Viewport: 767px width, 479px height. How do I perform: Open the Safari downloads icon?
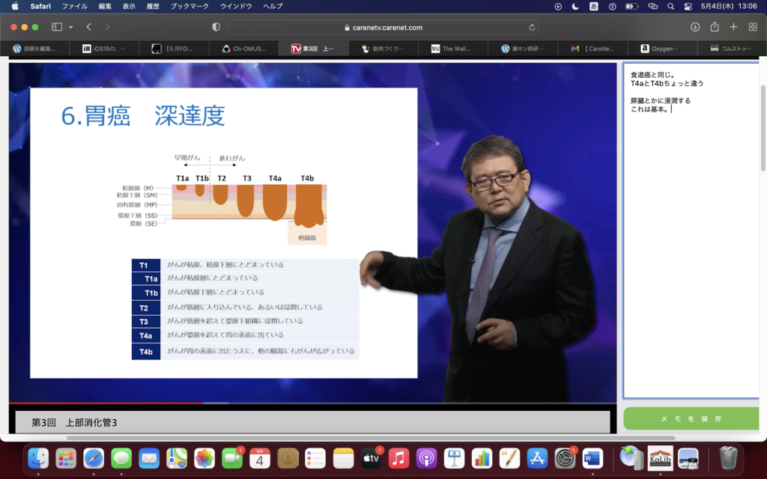695,27
